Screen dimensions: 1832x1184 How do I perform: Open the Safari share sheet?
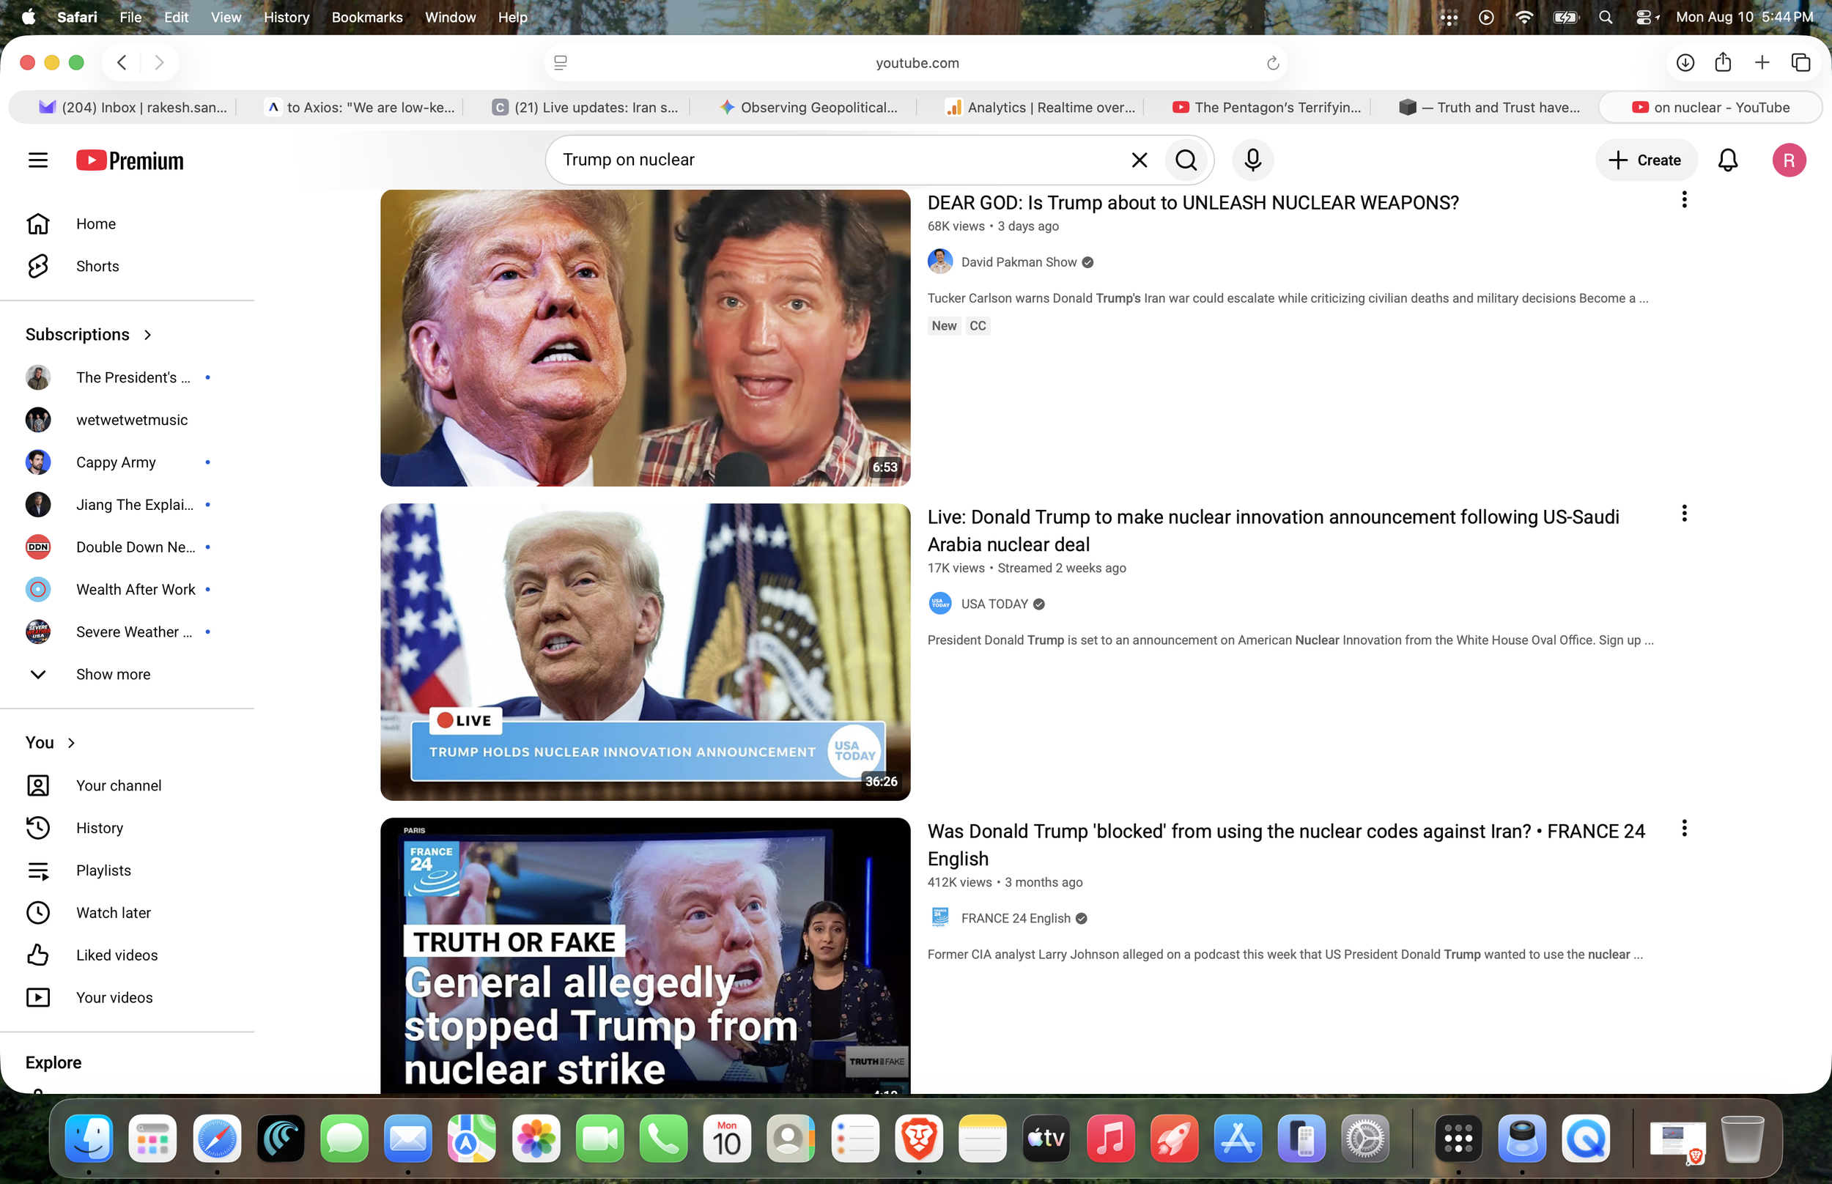coord(1723,62)
